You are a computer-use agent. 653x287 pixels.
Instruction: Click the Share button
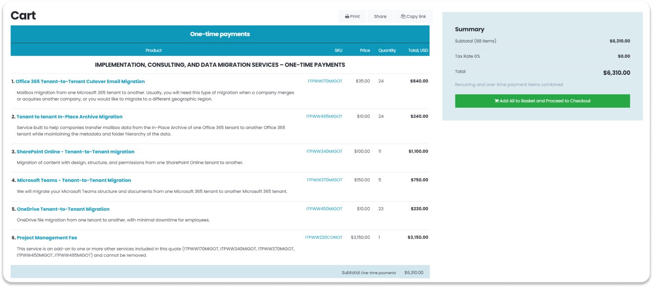pyautogui.click(x=380, y=16)
